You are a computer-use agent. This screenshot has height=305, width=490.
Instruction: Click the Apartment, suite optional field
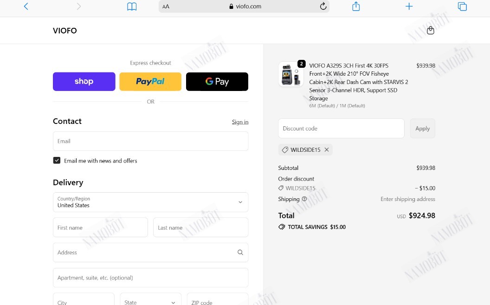151,278
